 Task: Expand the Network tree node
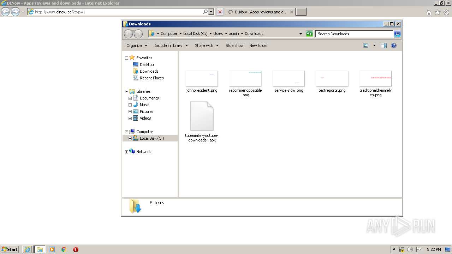coord(126,152)
